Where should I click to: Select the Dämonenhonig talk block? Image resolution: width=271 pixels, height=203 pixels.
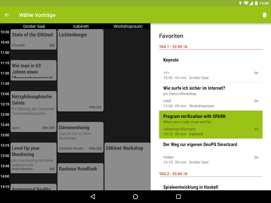tap(80, 137)
